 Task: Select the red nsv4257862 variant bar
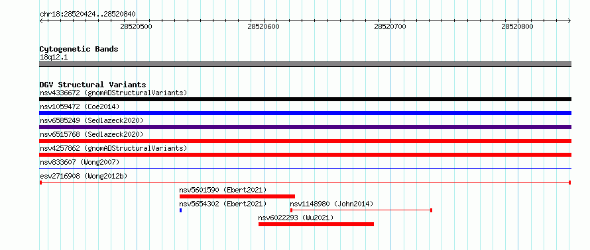[305, 155]
